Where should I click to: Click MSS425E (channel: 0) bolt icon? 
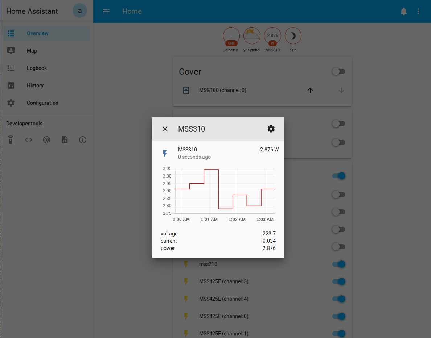186,316
